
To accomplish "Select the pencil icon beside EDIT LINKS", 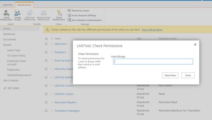I will click(x=5, y=88).
